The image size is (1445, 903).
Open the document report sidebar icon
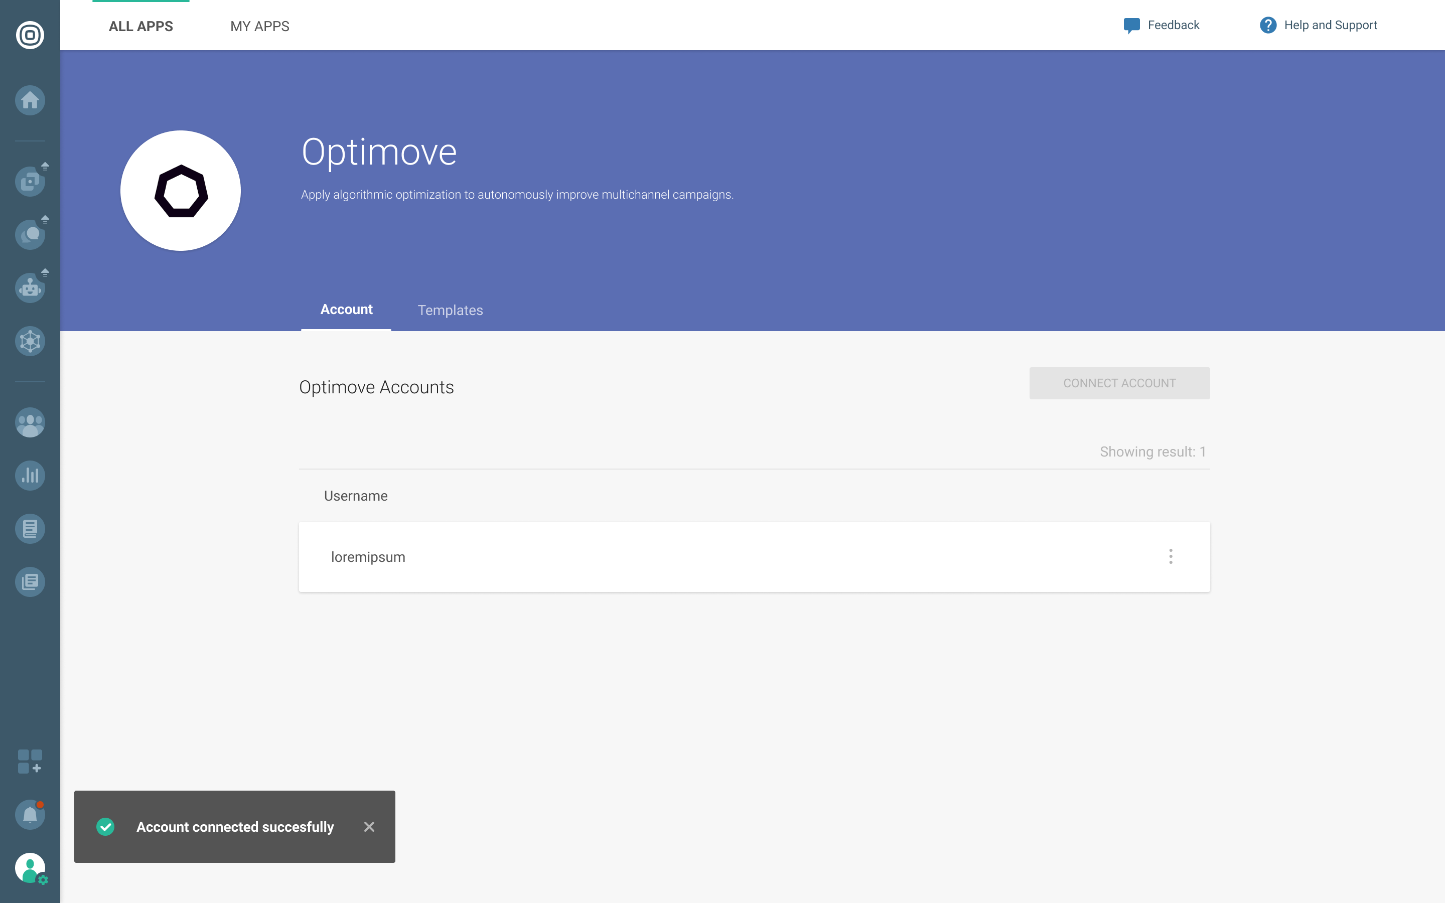point(30,529)
